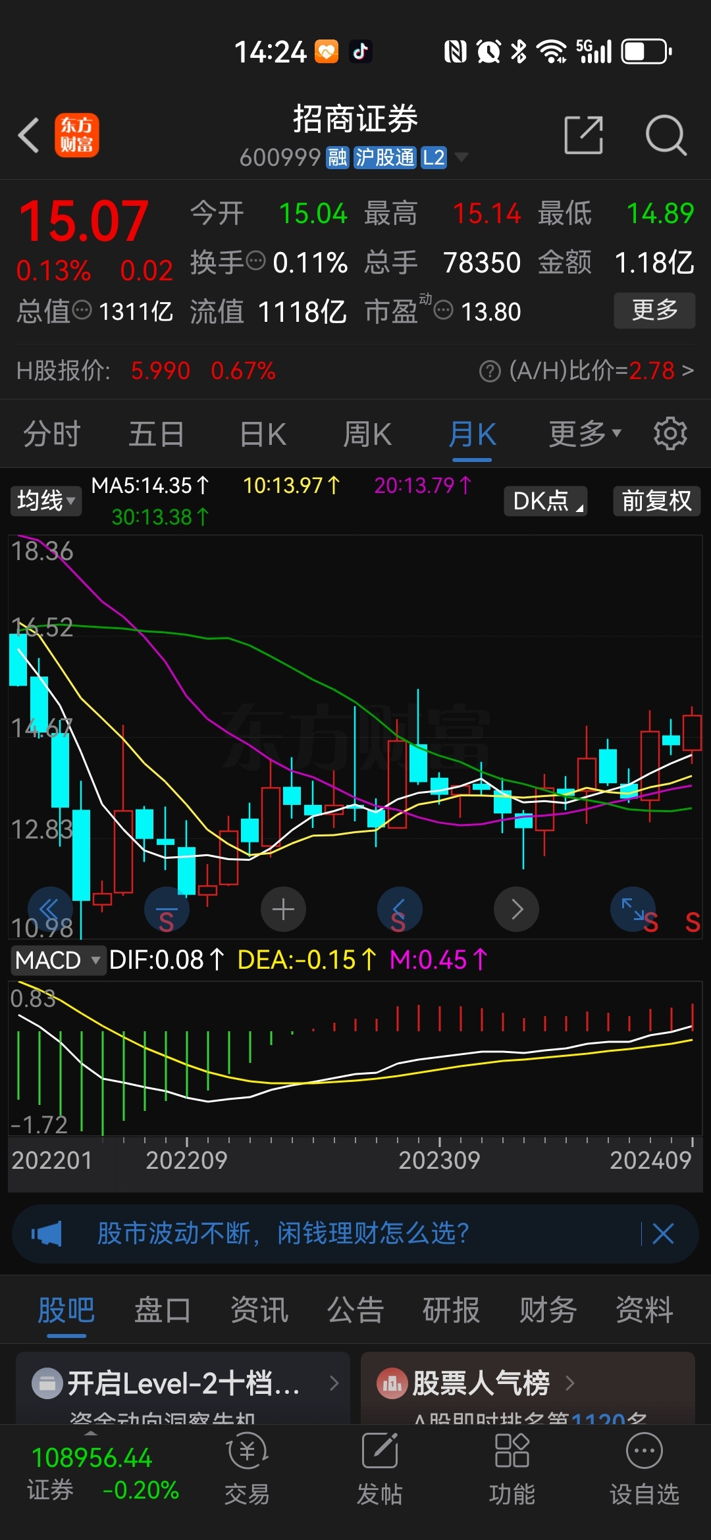Viewport: 711px width, 1540px height.
Task: Tap the MACD histogram sub-chart
Action: (x=355, y=1058)
